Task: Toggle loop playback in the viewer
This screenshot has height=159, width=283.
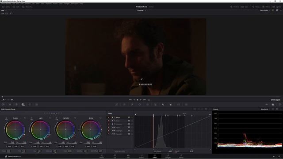Action: 149,100
